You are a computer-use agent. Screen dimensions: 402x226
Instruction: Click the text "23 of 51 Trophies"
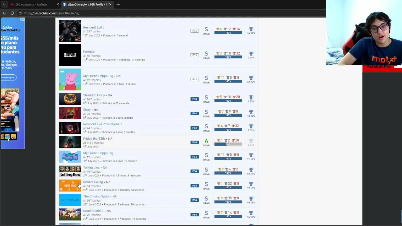click(x=93, y=143)
